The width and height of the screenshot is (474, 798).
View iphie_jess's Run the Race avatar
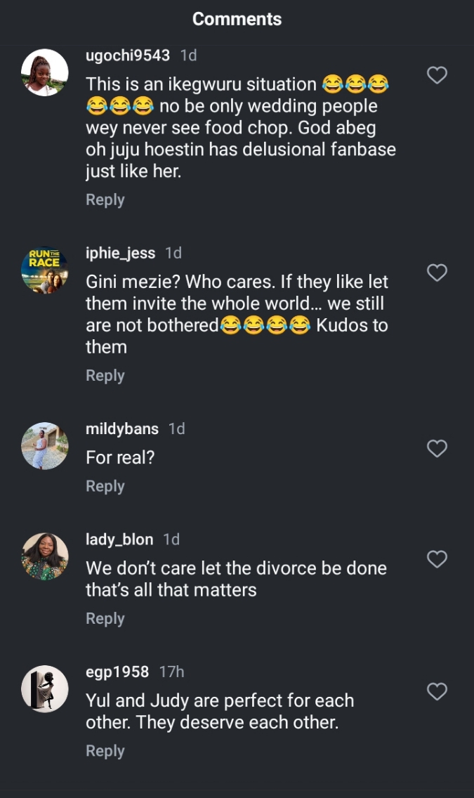45,270
